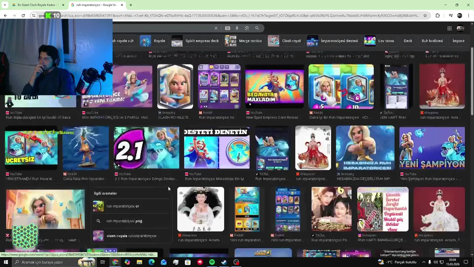Close the 'ruh imparatoriçesi' Google tab

pyautogui.click(x=122, y=5)
